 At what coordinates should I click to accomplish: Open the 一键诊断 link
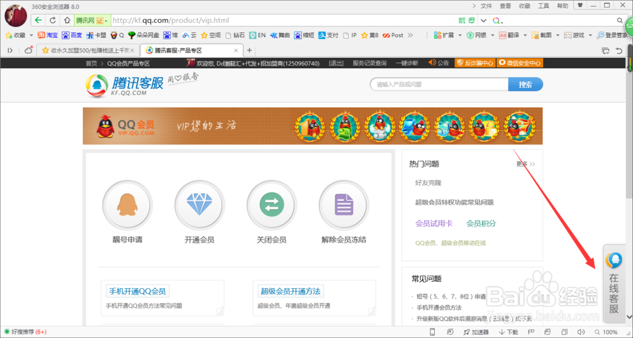point(407,63)
